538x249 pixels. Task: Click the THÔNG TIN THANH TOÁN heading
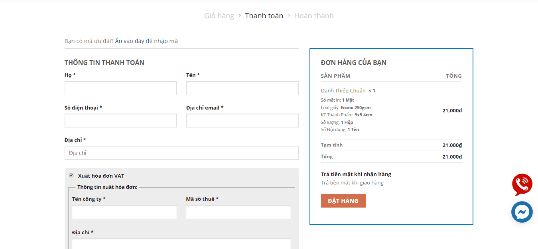(104, 63)
